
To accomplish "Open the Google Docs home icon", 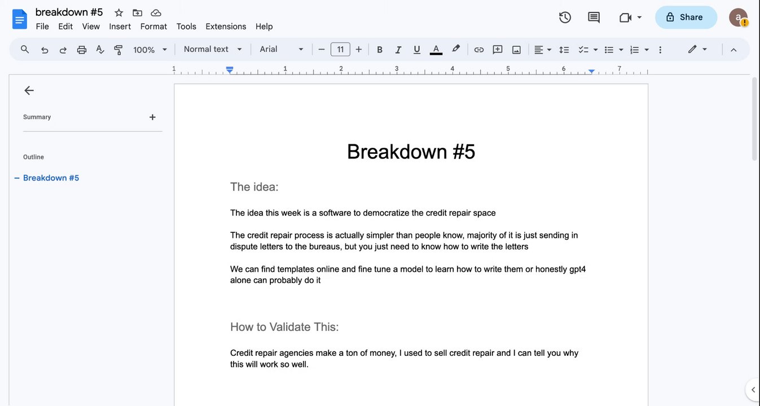I will pyautogui.click(x=20, y=19).
